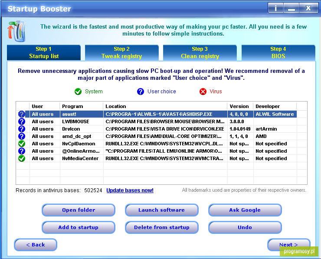Screen dimensions: 321x259
Task: Click the Undo button
Action: (x=245, y=227)
